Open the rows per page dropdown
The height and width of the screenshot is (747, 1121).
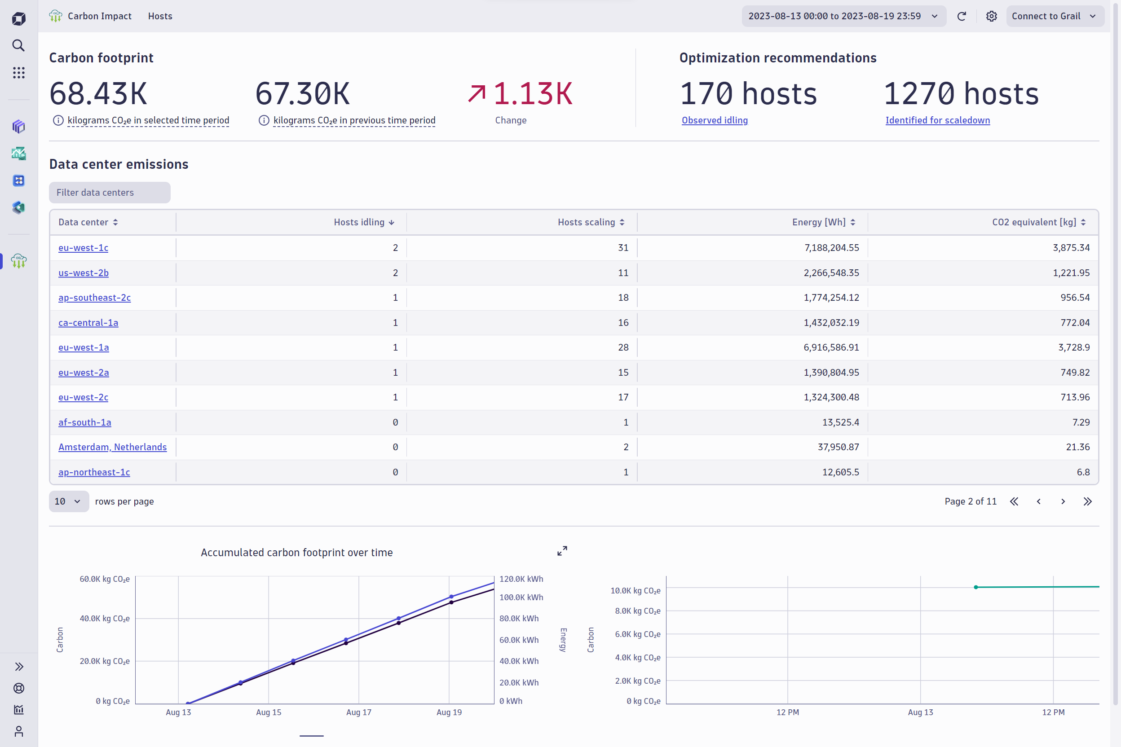69,501
